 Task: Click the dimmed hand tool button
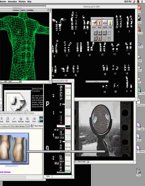pos(109,33)
